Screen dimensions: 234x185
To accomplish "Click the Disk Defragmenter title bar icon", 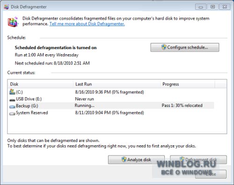I will pyautogui.click(x=6, y=7).
